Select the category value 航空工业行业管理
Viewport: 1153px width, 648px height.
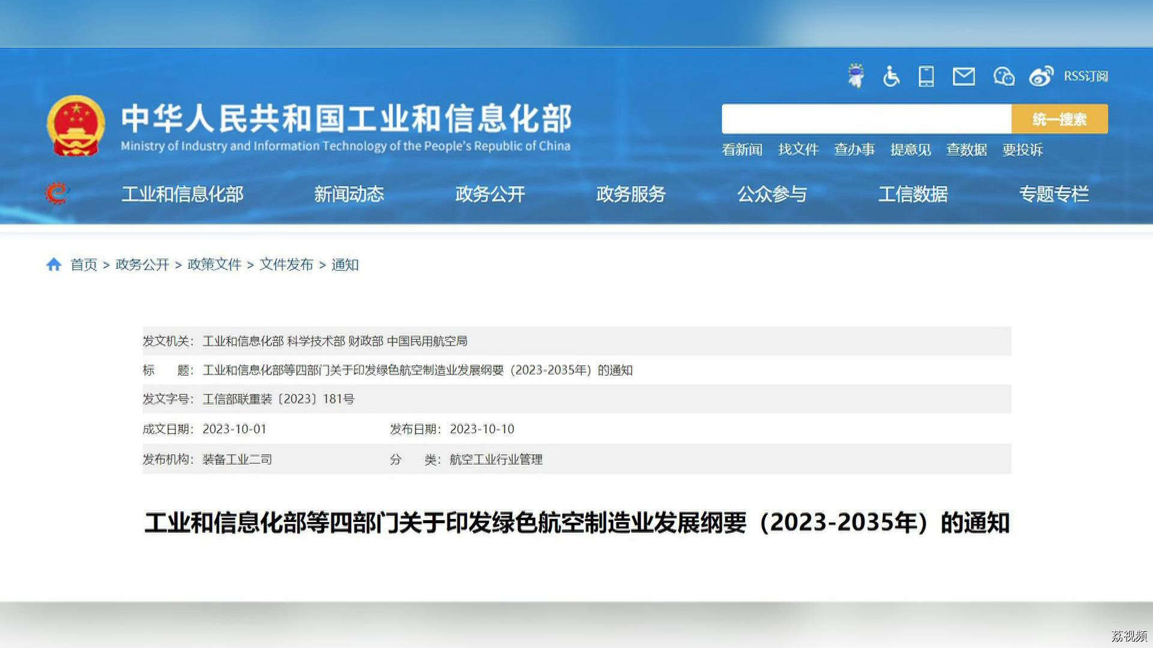(x=496, y=459)
